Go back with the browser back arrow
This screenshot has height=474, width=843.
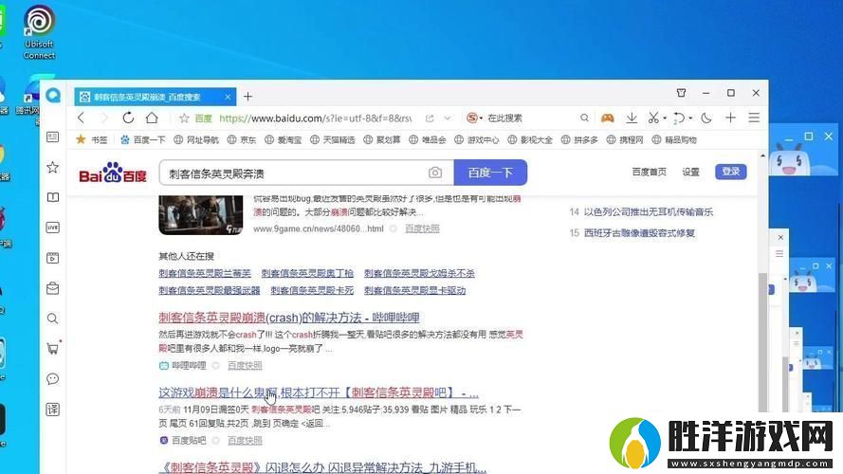pyautogui.click(x=82, y=118)
